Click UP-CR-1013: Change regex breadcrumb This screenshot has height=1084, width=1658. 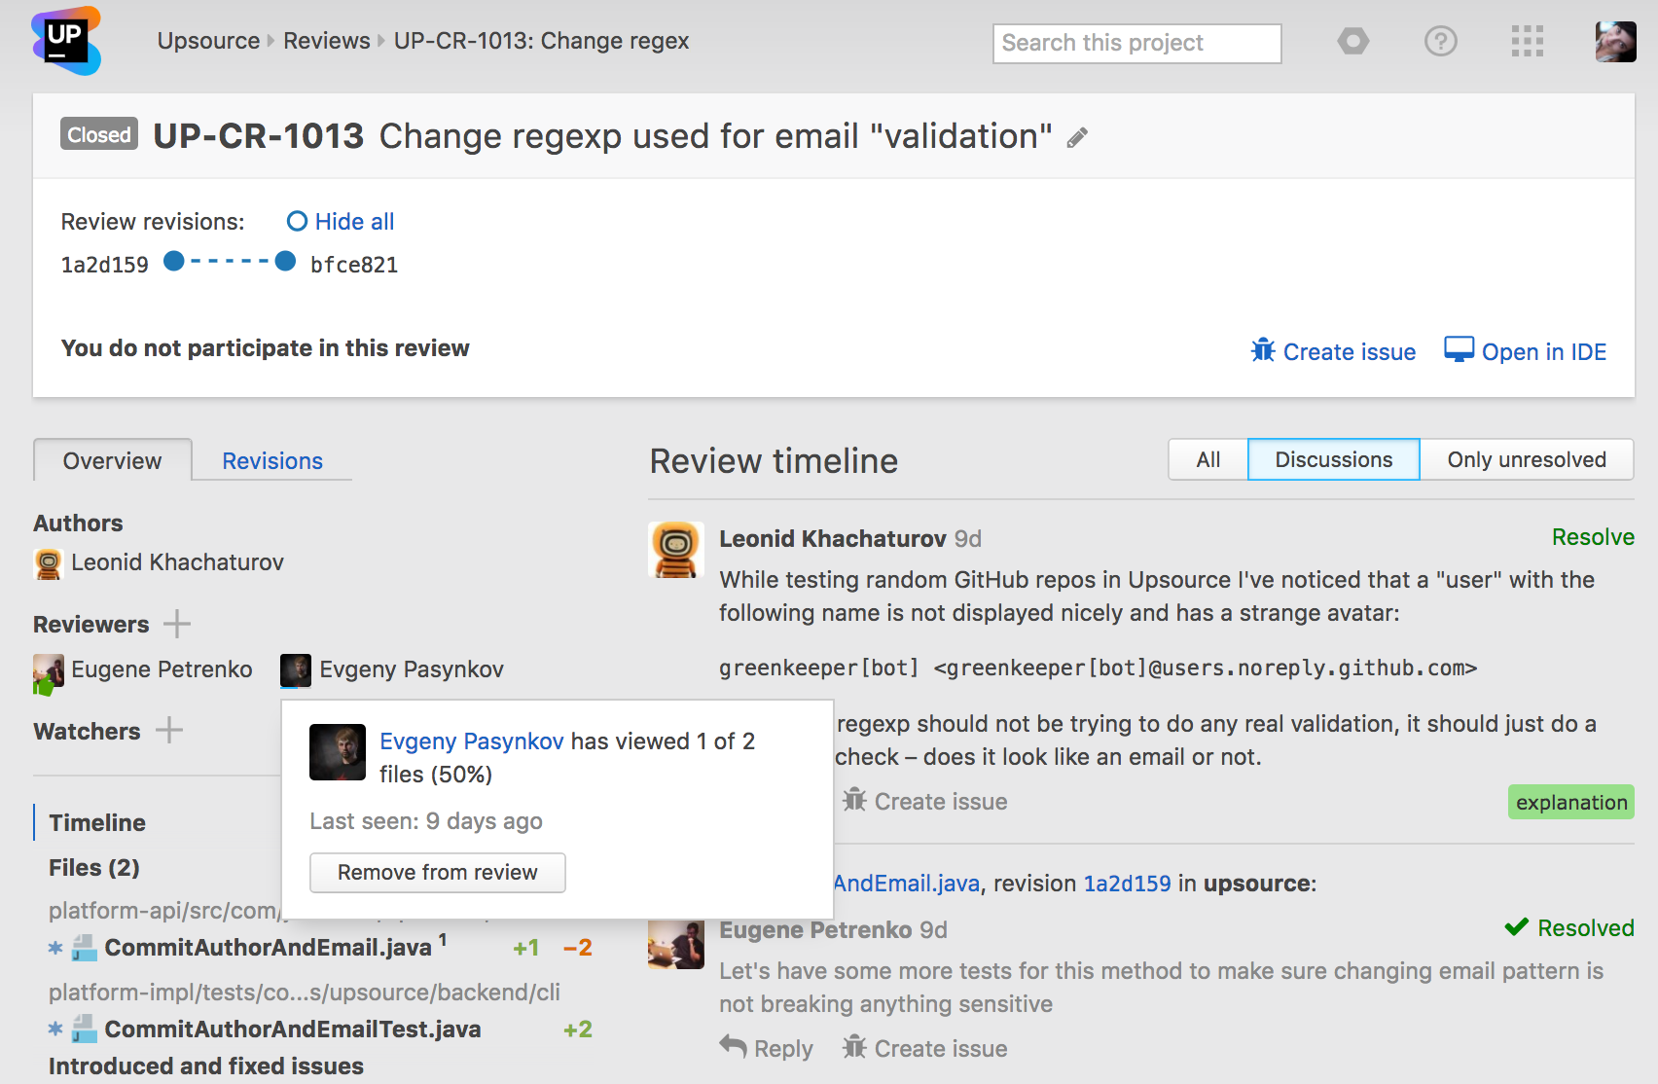click(x=541, y=41)
